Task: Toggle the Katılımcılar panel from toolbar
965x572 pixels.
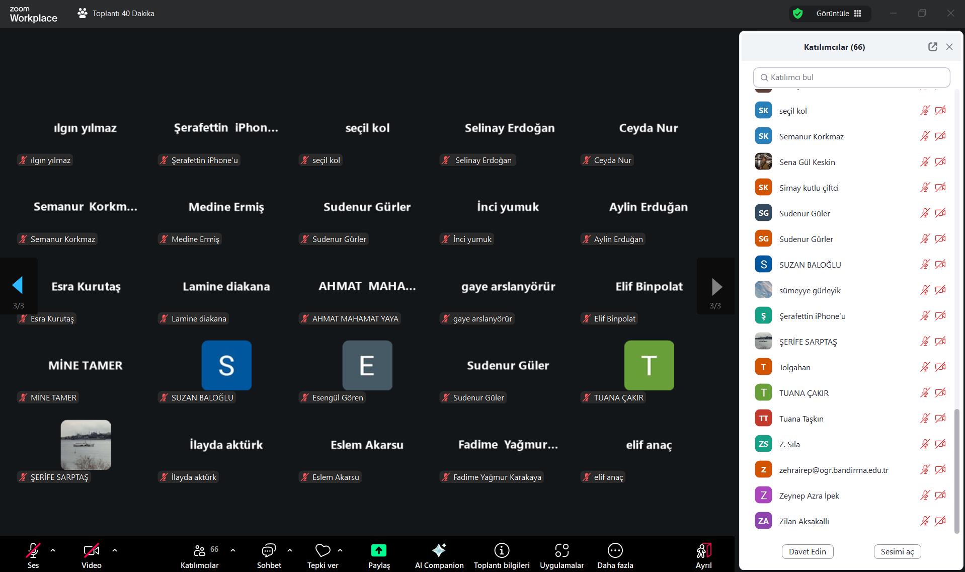Action: point(200,550)
